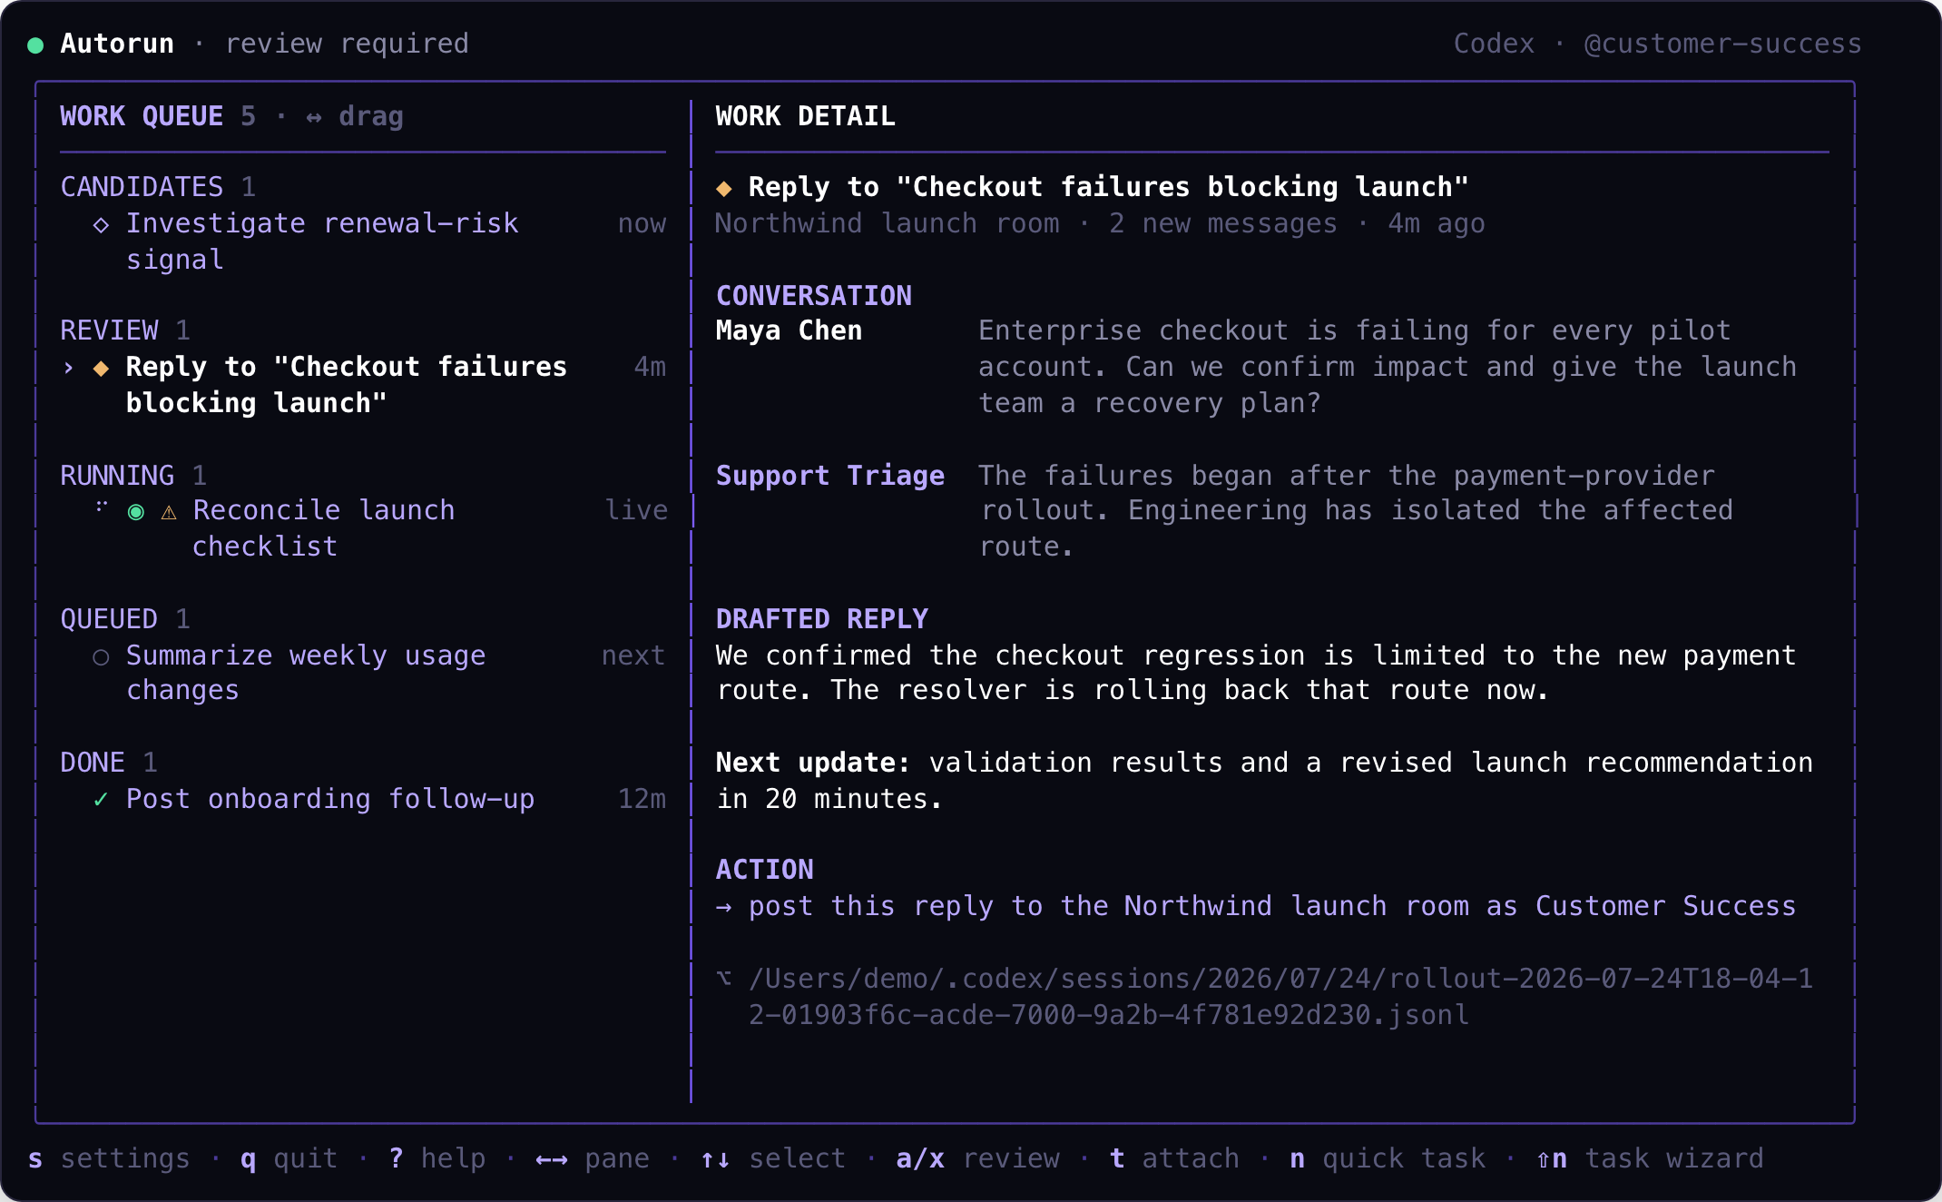Click the Maya Chen sender name
The image size is (1942, 1202).
tap(789, 330)
